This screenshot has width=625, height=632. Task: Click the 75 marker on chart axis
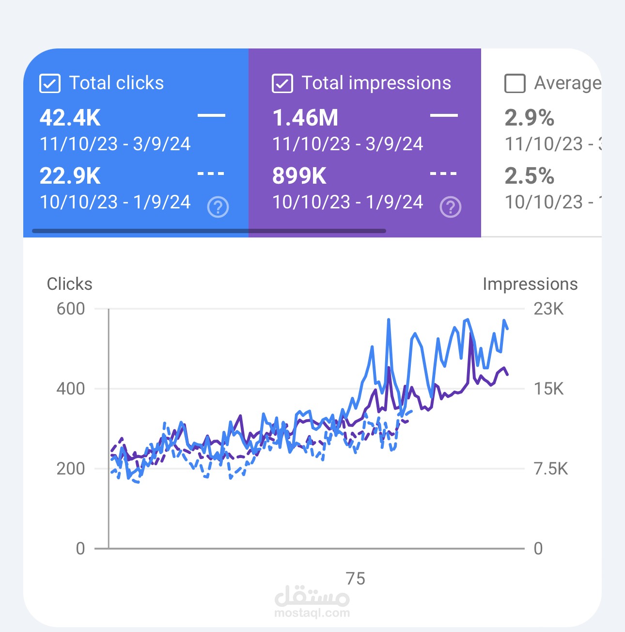click(x=356, y=579)
